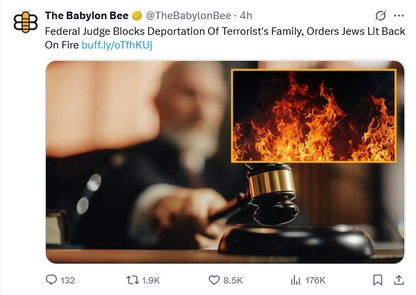The height and width of the screenshot is (295, 416).
Task: Open the Grok actions icon
Action: click(x=381, y=16)
